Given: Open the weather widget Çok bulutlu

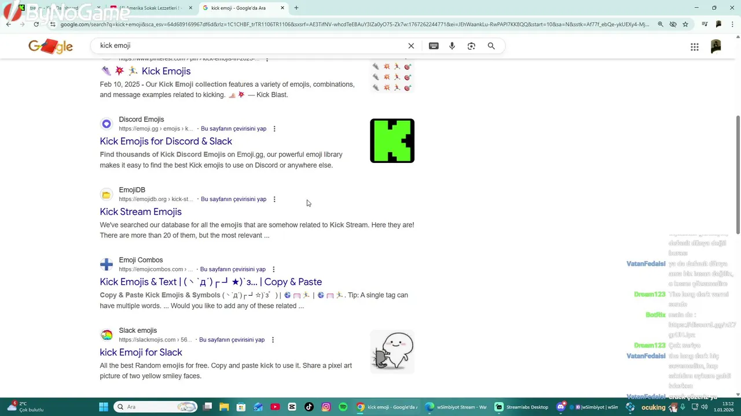Looking at the screenshot, I should click(x=25, y=407).
